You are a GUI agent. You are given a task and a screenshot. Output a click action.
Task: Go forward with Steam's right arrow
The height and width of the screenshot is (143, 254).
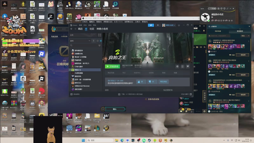(x=75, y=29)
